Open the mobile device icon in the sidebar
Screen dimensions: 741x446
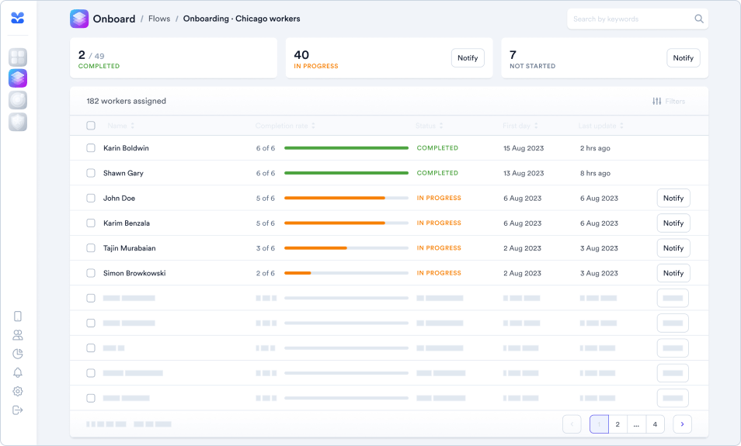pyautogui.click(x=18, y=316)
